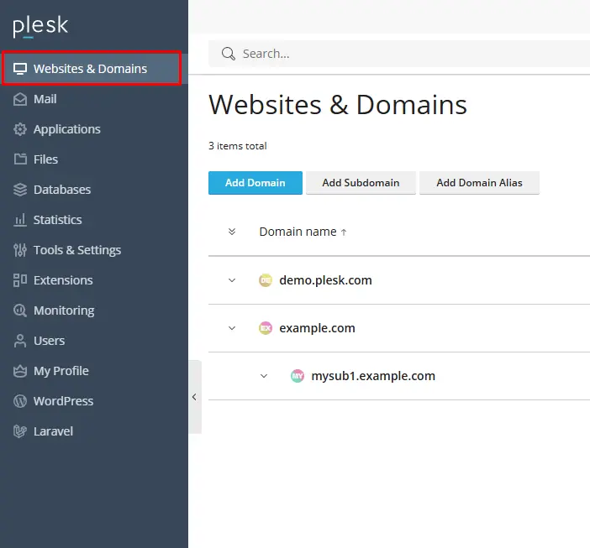Viewport: 590px width, 548px height.
Task: Click the Monitoring magnifier icon
Action: 20,311
